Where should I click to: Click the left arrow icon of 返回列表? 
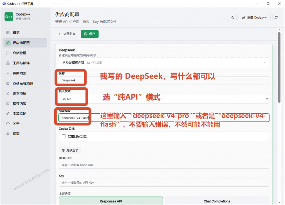point(60,34)
